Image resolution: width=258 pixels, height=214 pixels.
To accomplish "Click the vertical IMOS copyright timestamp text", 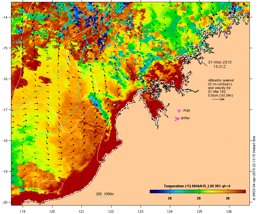I will [x=254, y=168].
